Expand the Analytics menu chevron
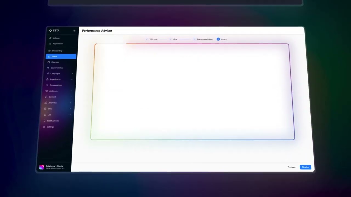This screenshot has width=351, height=197. coord(70,103)
